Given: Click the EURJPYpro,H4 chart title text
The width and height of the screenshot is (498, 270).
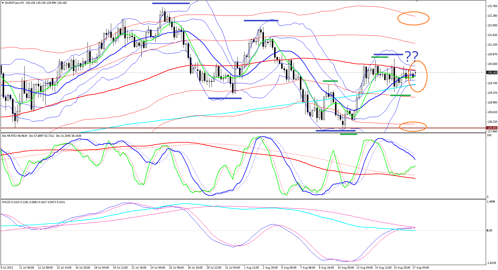Looking at the screenshot, I should point(15,3).
